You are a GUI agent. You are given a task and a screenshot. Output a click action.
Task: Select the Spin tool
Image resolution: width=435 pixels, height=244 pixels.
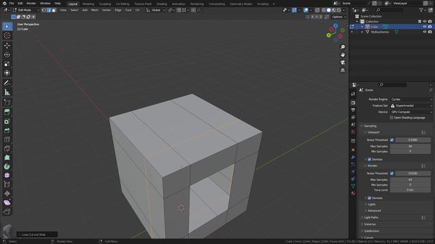tap(7, 167)
